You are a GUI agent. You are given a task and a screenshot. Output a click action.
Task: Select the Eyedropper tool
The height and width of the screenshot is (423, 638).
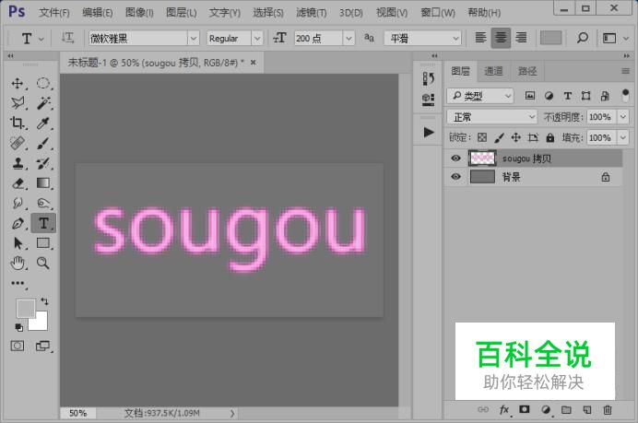42,123
